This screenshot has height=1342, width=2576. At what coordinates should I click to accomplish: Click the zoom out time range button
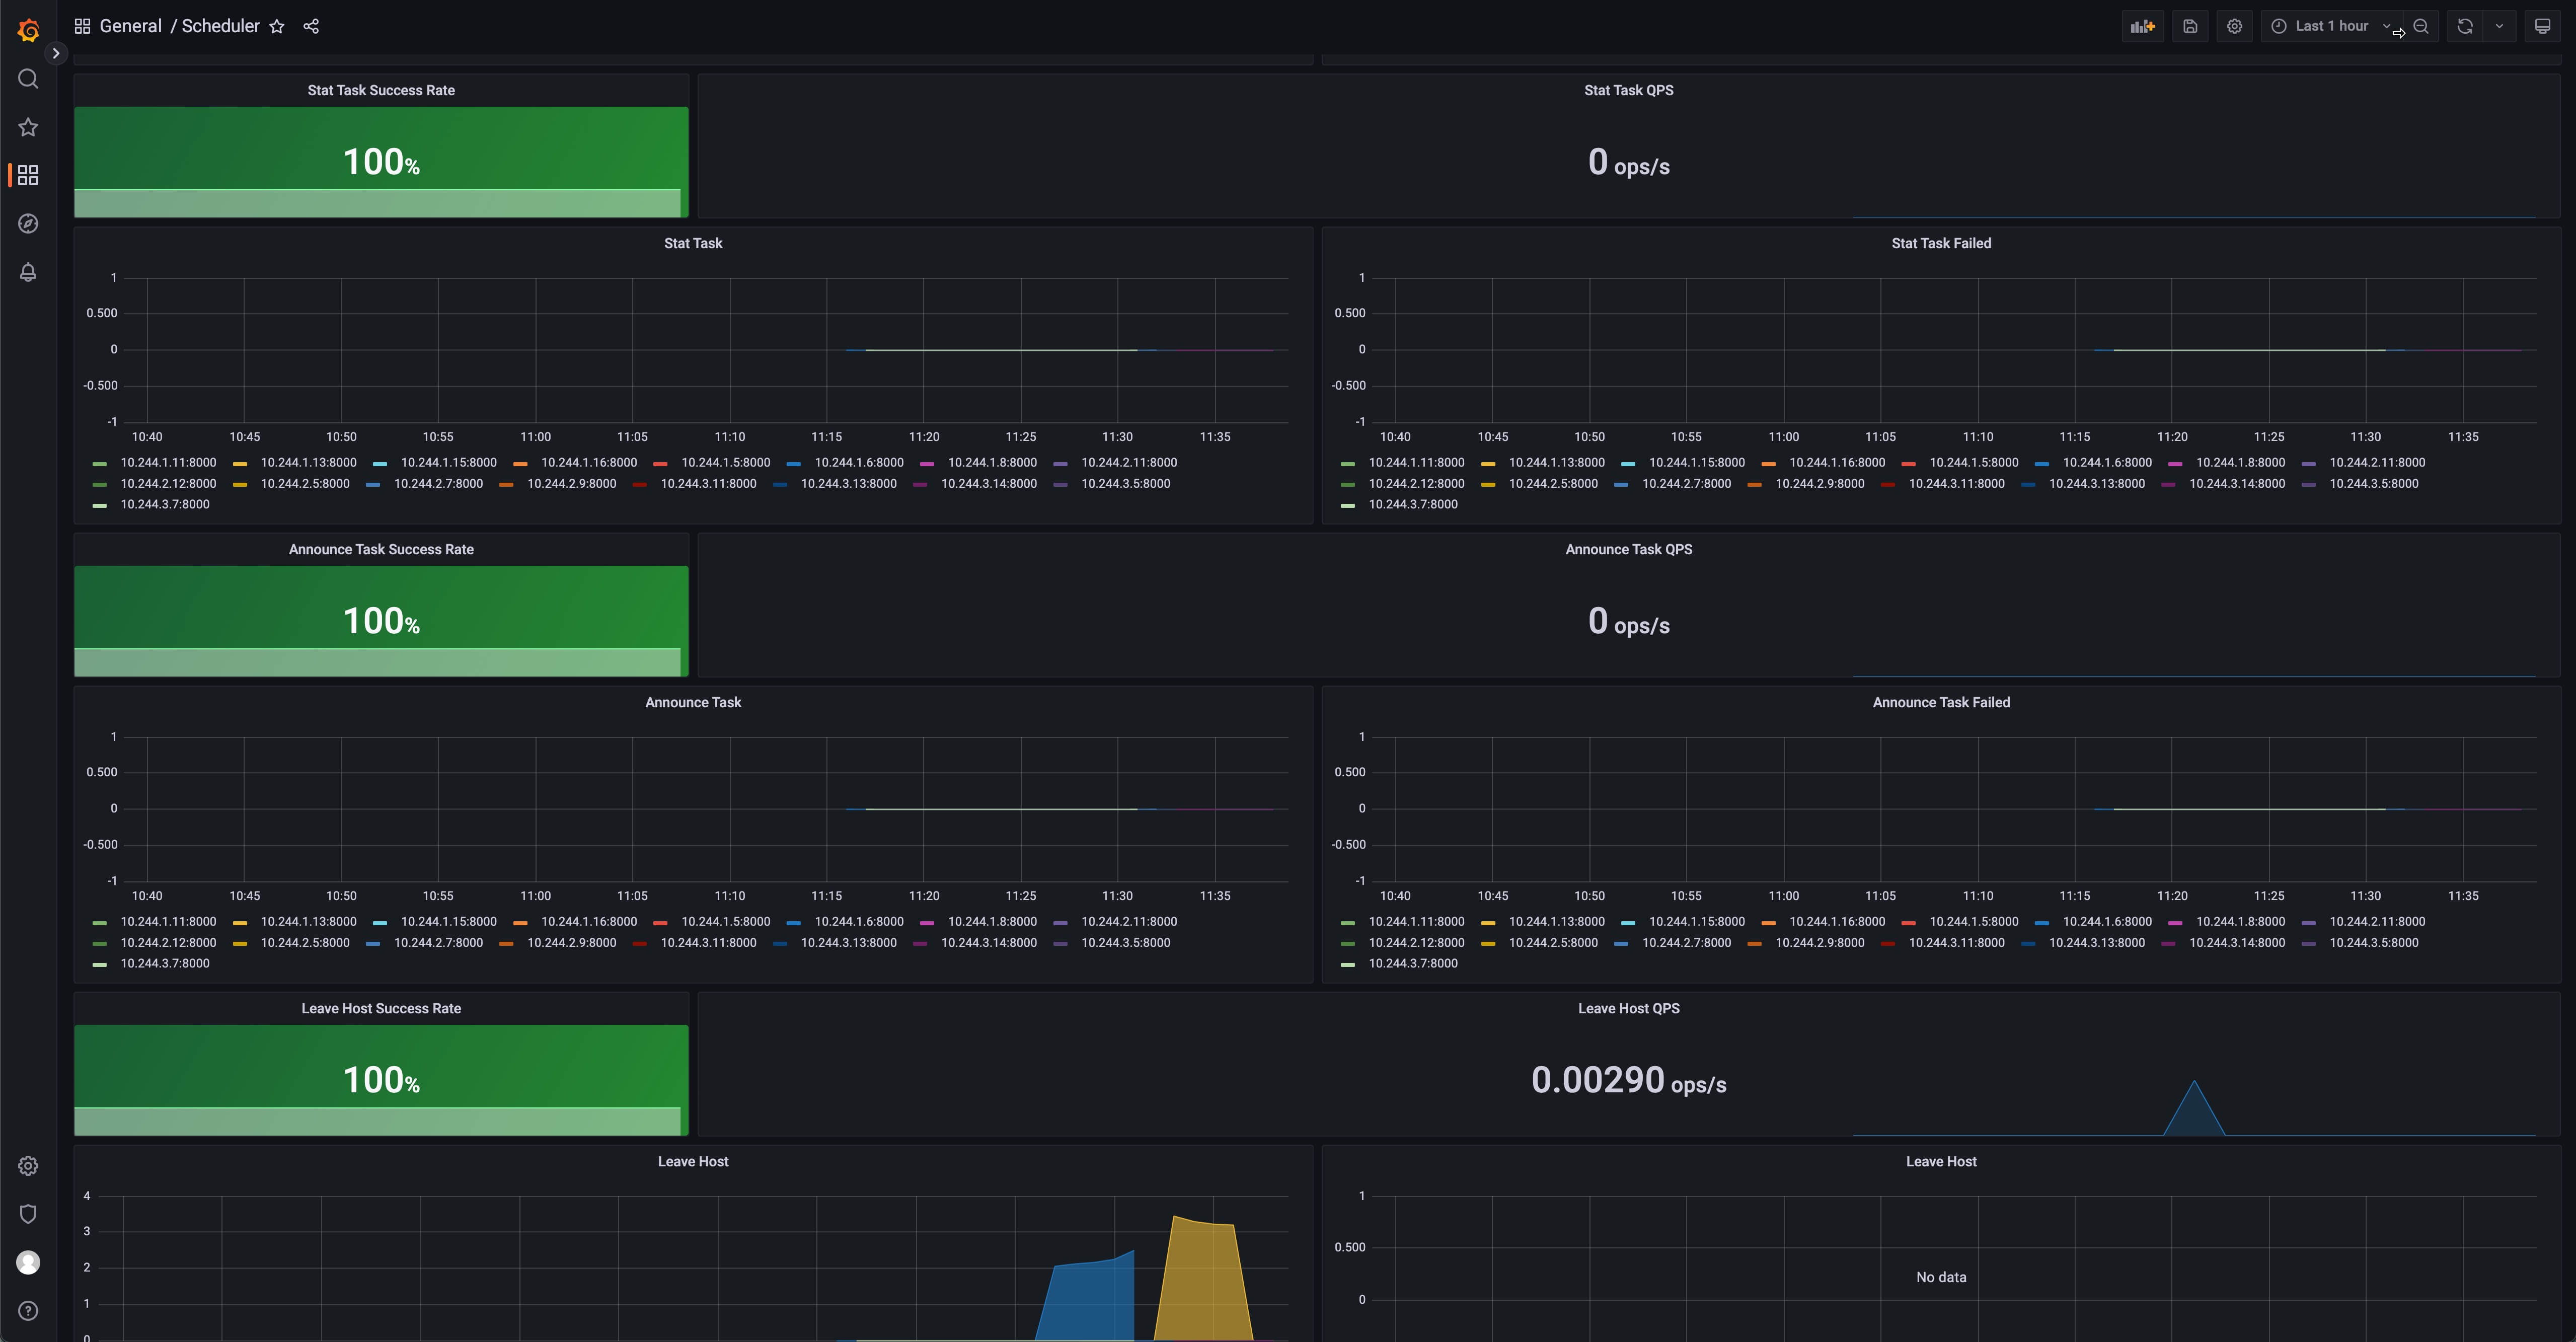[2421, 27]
